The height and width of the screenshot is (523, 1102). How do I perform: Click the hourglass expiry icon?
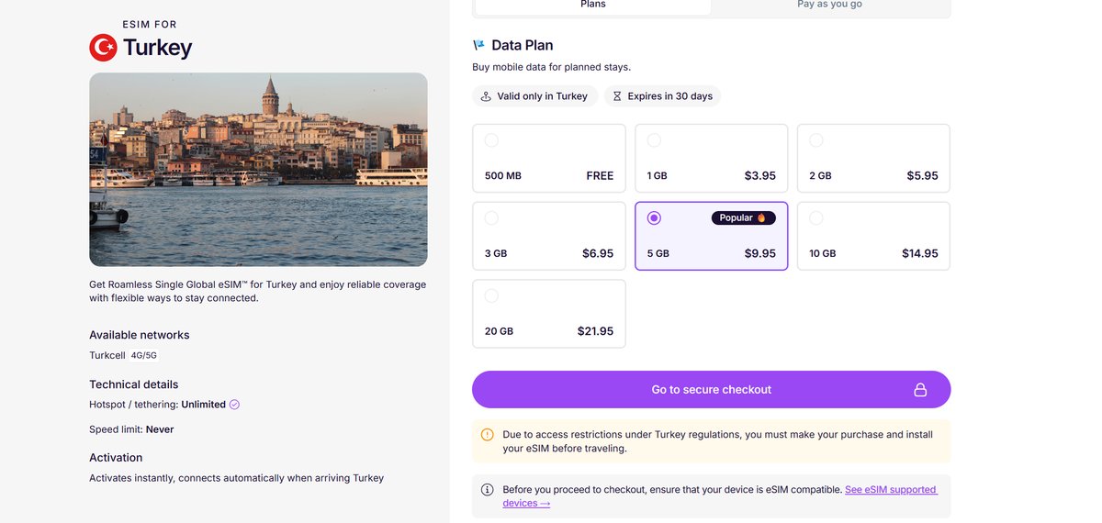[617, 96]
